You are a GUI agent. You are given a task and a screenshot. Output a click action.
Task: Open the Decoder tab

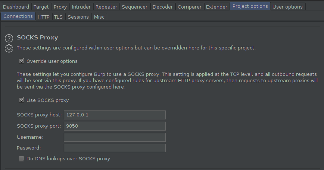point(163,7)
